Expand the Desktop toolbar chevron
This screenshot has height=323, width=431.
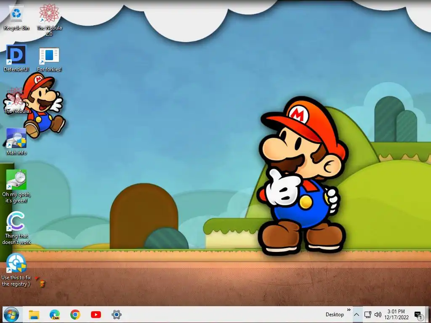point(349,310)
